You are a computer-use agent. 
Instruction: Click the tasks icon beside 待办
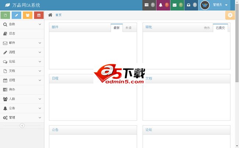pyautogui.click(x=5, y=90)
